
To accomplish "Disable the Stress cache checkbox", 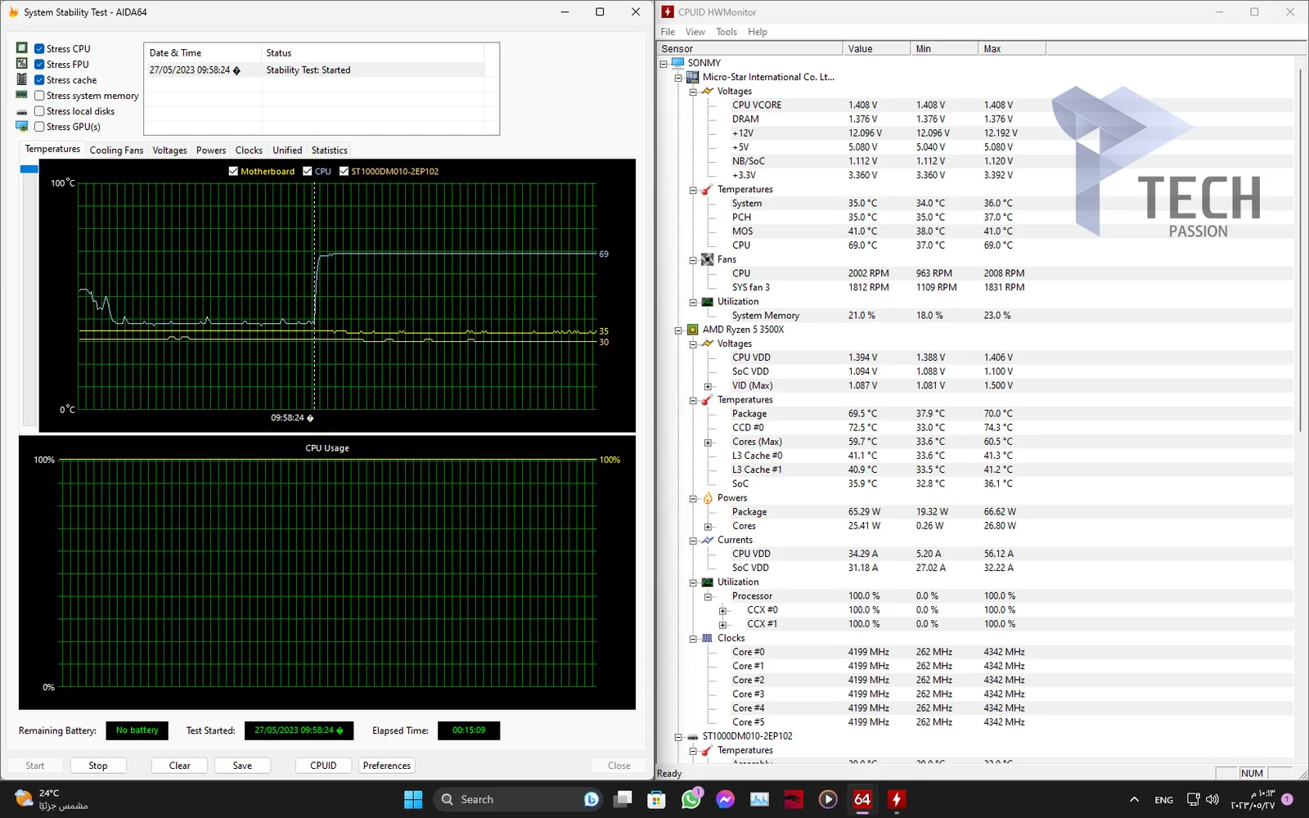I will pos(39,80).
